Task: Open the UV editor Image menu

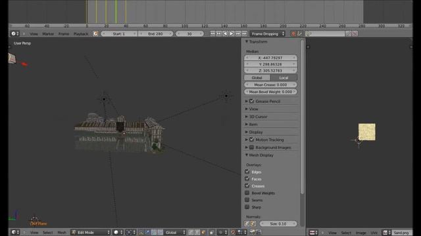Action: 361,233
